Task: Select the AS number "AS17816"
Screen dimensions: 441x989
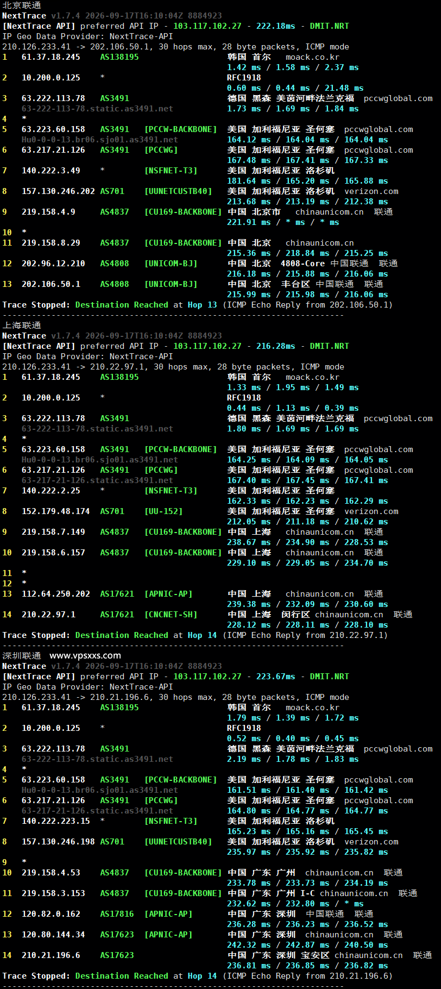Action: (x=117, y=914)
